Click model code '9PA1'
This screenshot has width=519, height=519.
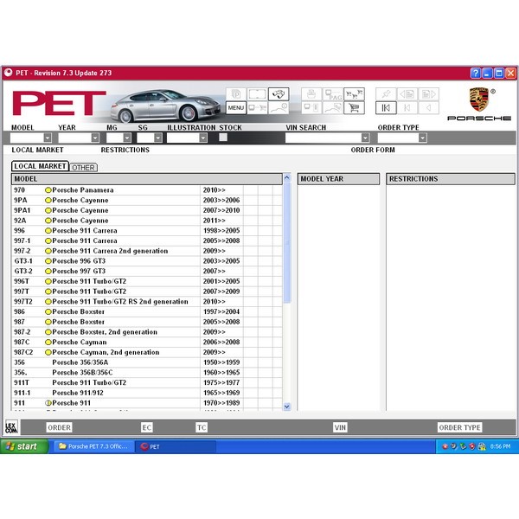click(22, 210)
